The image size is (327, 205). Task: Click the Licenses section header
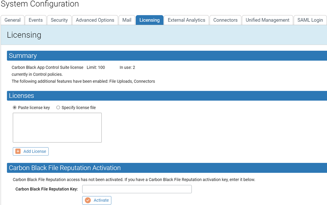click(167, 96)
